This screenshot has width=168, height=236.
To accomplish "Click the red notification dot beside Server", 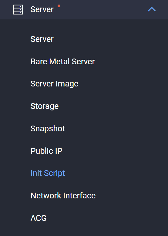I will [x=59, y=6].
